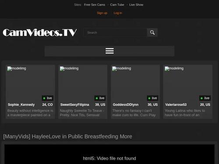The width and height of the screenshot is (219, 164).
Task: Click the broken image icon on Valeriarose53 card
Action: pos(167,69)
